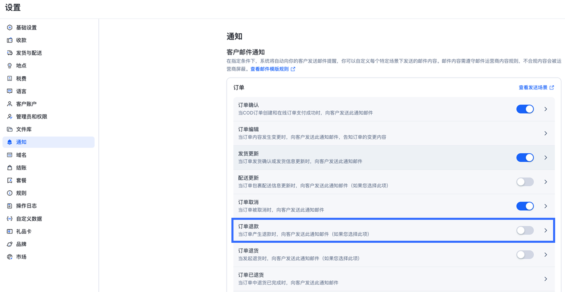
Task: Turn on the 订单退款 email toggle
Action: [x=525, y=230]
